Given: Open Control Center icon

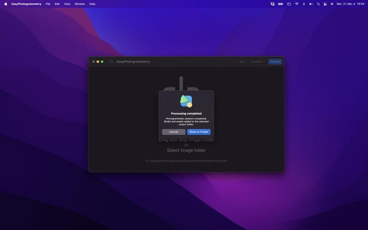Looking at the screenshot, I should click(x=325, y=4).
